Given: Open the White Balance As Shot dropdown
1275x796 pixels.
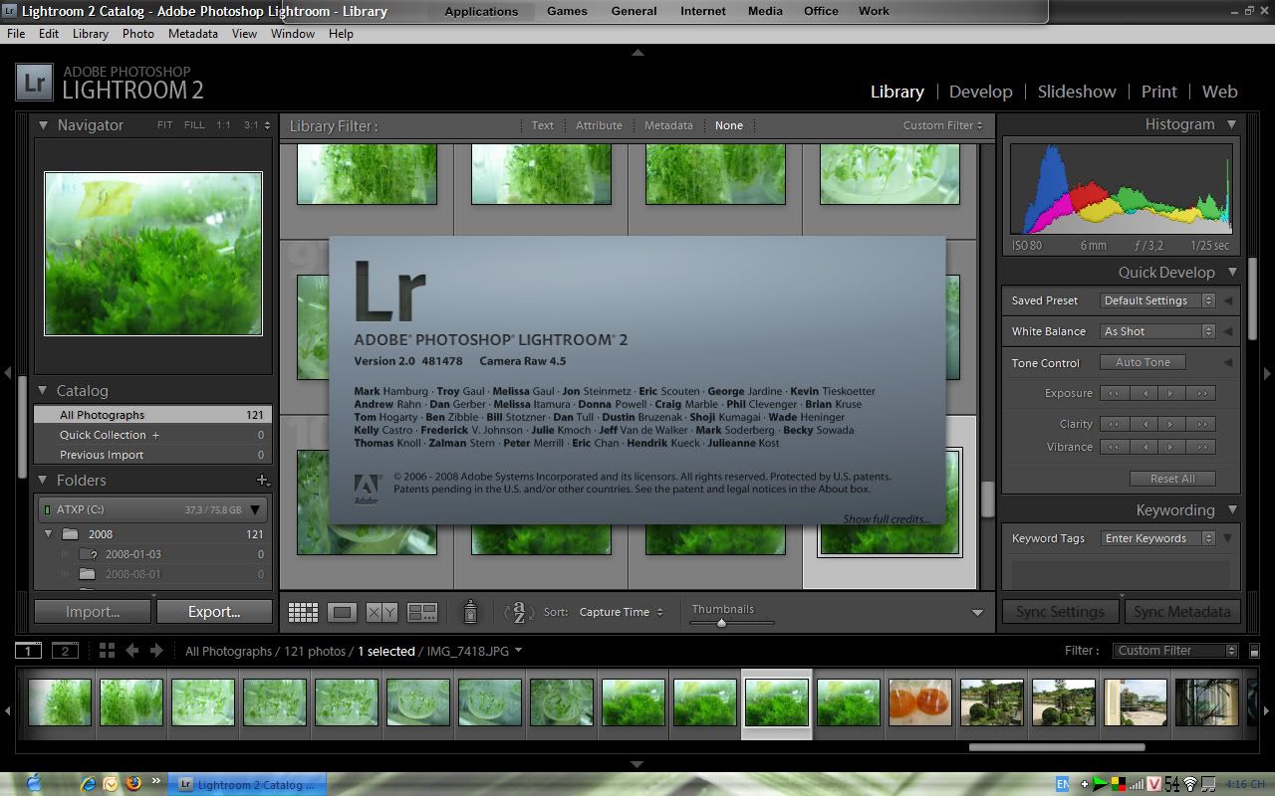Looking at the screenshot, I should click(x=1157, y=331).
